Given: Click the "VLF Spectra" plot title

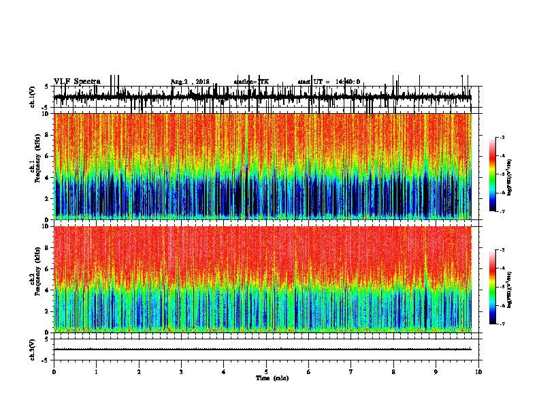Looking at the screenshot, I should (77, 82).
